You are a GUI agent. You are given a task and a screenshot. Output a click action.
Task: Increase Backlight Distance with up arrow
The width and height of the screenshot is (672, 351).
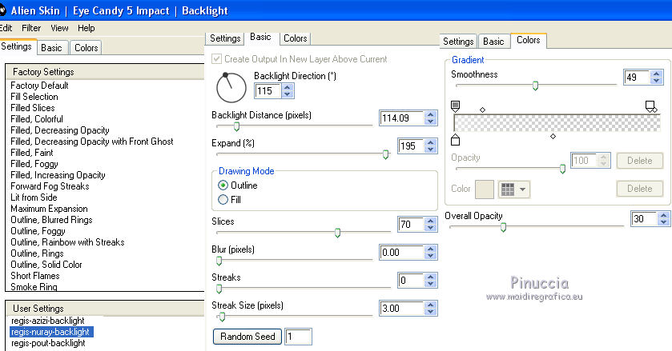click(431, 114)
